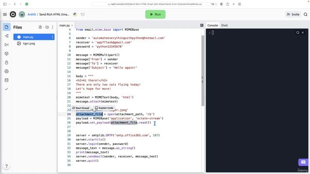Screen dimensions: 310x174
Task: Switch to the Shell tab
Action: [224, 26]
